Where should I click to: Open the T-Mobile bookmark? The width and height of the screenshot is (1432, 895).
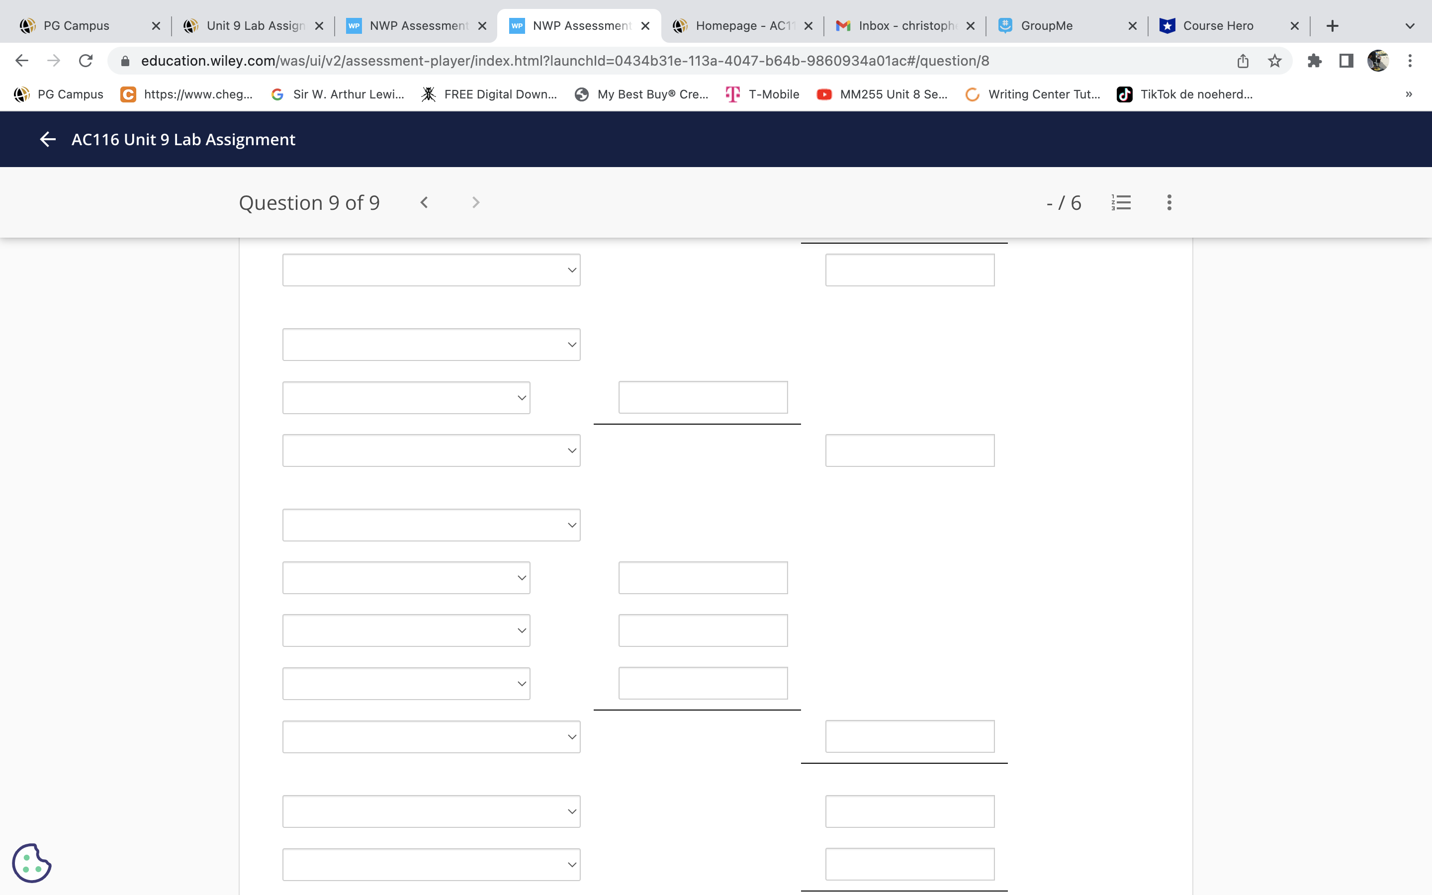[763, 94]
